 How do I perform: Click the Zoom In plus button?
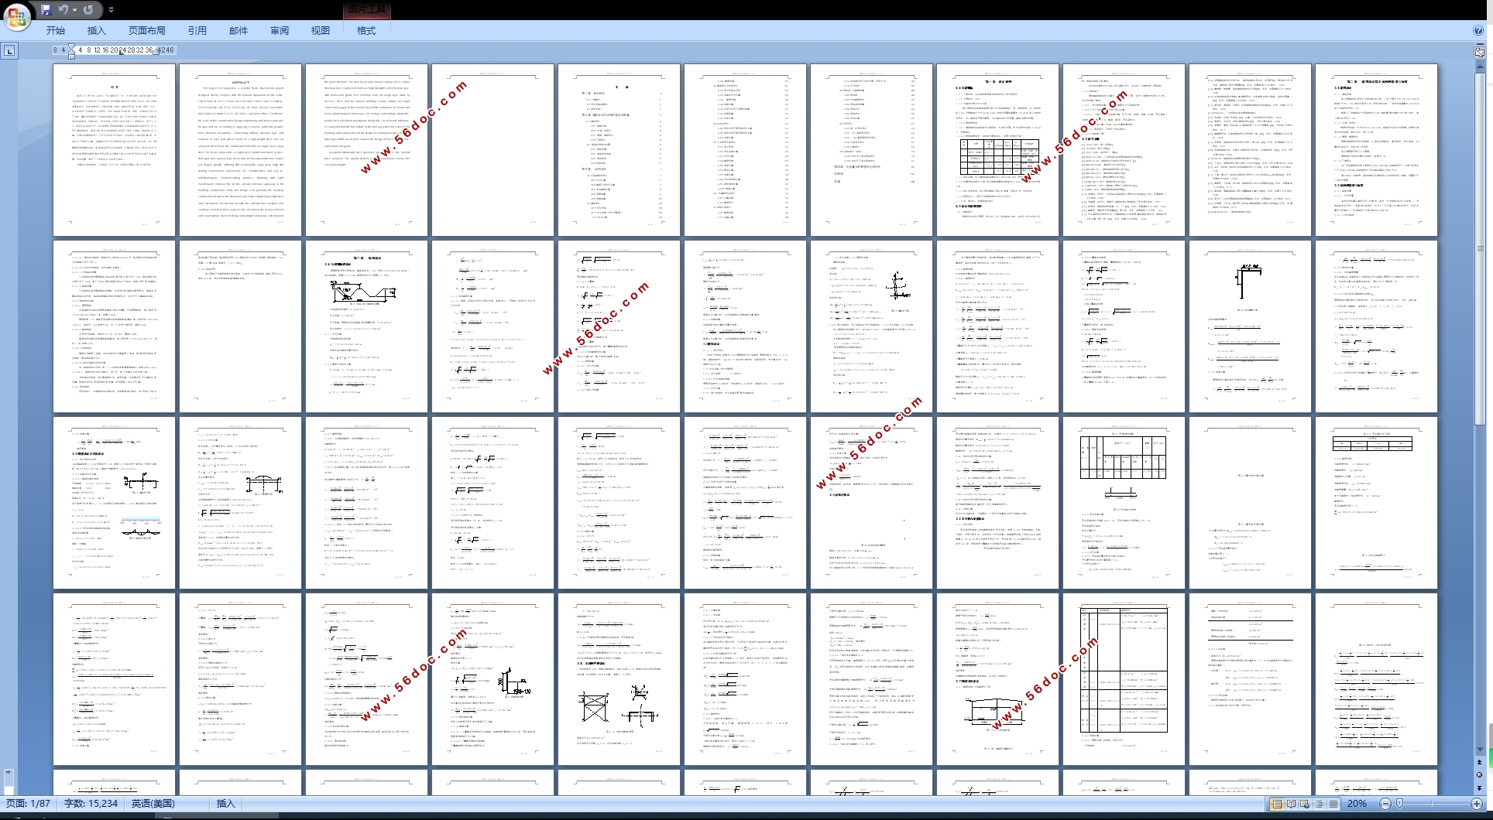tap(1477, 804)
